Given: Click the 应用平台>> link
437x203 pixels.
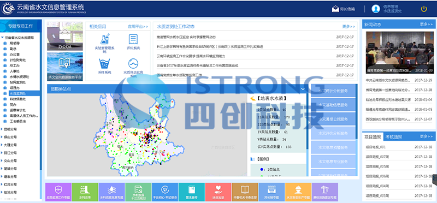Looking at the screenshot, I should coord(138,27).
